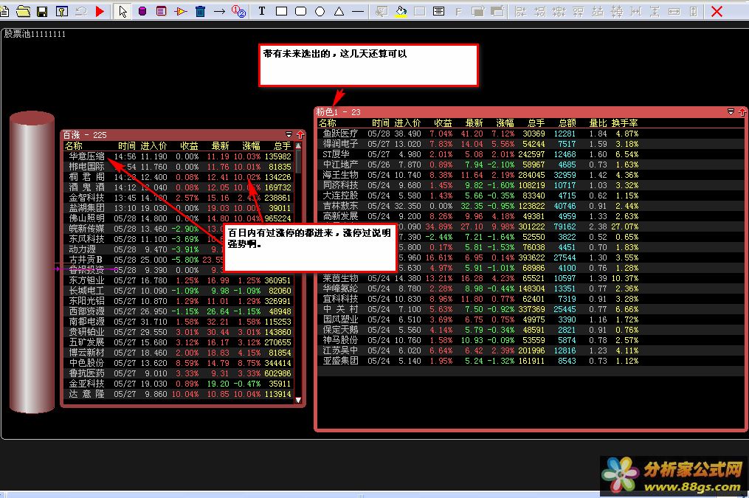Open dropdown menu on 百涨 panel header
Image resolution: width=749 pixels, height=498 pixels.
[289, 135]
